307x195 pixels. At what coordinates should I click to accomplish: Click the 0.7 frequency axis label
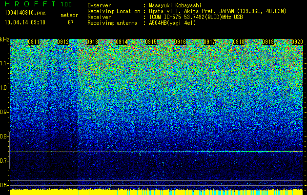[x=4, y=161]
